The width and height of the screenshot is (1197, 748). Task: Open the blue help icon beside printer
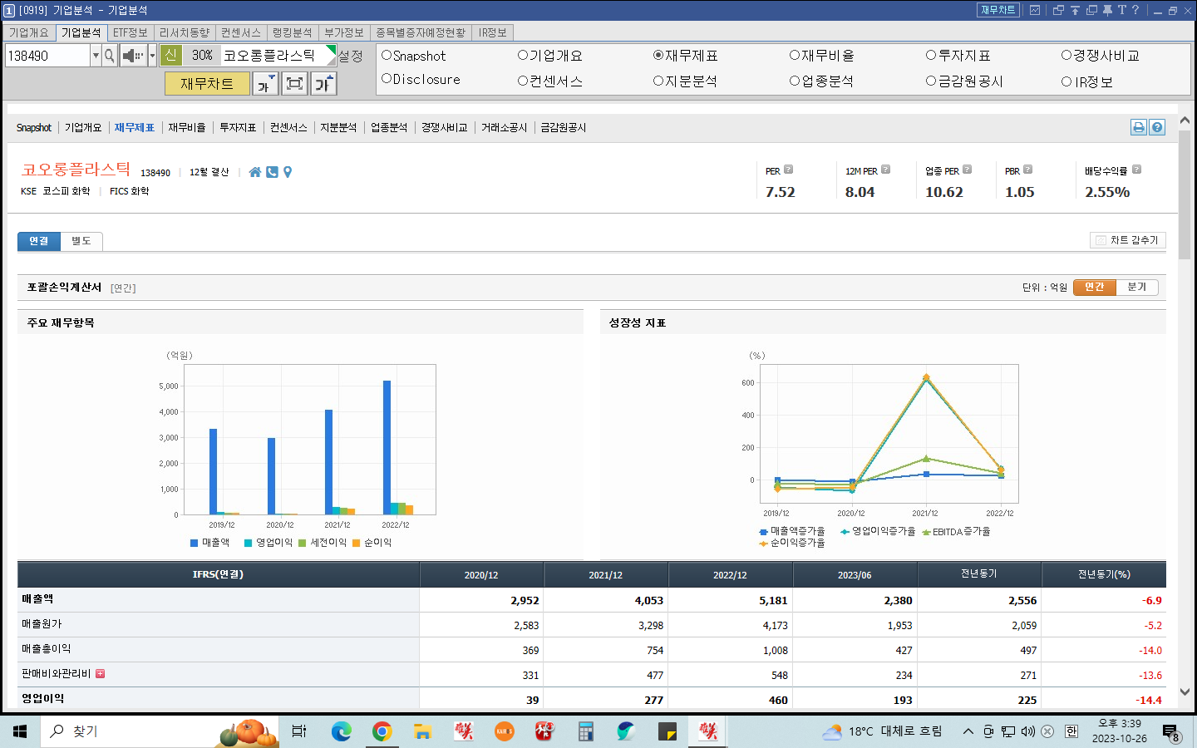point(1157,127)
